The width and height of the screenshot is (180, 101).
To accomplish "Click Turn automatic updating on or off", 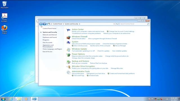I will pos(83,51).
